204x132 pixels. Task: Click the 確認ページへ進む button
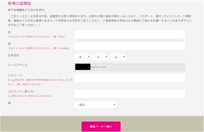[101, 126]
